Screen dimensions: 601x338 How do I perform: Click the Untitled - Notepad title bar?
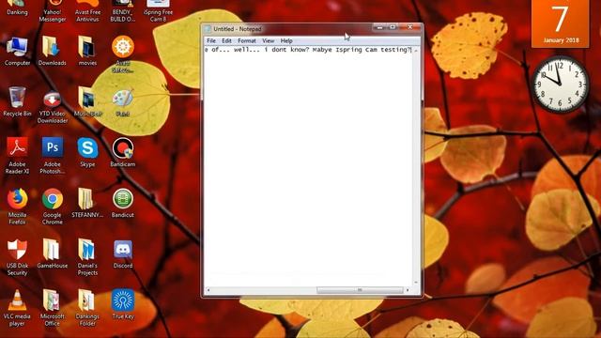click(287, 29)
